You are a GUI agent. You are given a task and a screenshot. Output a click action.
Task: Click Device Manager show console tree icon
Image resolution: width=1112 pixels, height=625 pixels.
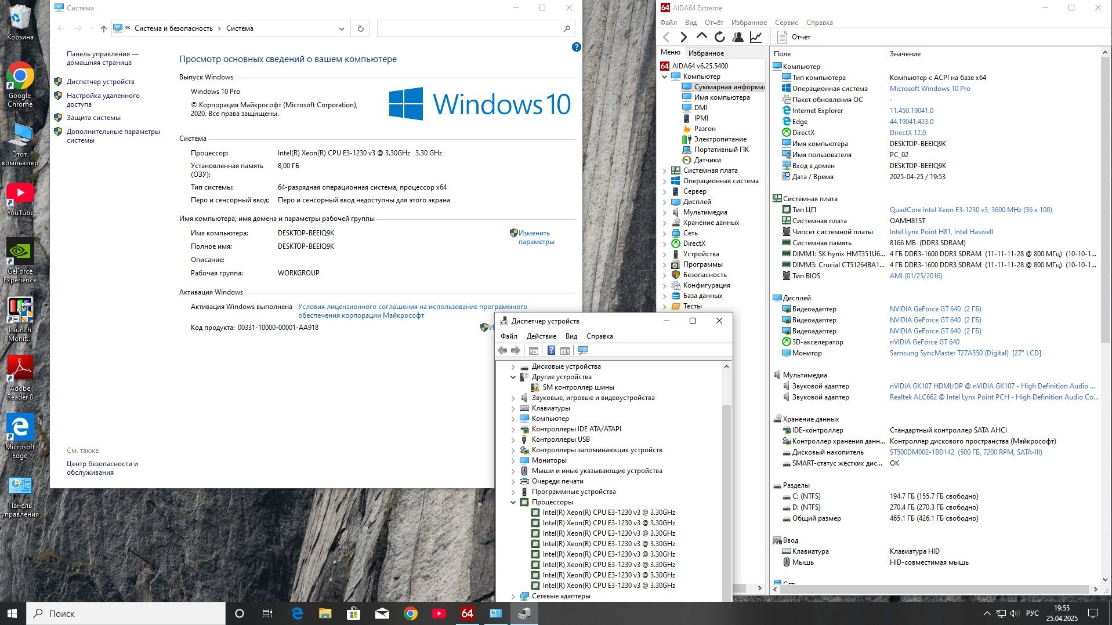coord(534,350)
